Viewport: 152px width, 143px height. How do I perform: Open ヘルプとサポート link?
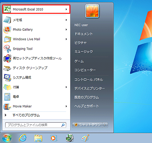[87, 106]
